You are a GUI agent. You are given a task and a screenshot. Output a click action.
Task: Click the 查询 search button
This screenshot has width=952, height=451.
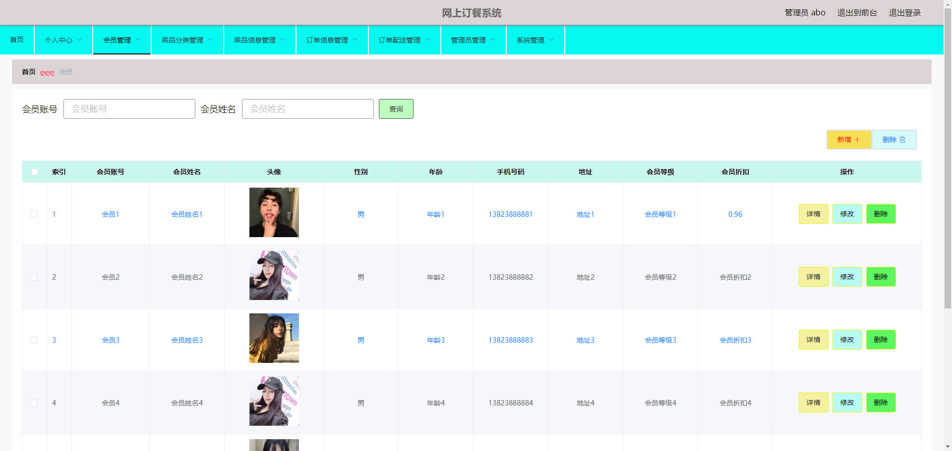click(396, 109)
